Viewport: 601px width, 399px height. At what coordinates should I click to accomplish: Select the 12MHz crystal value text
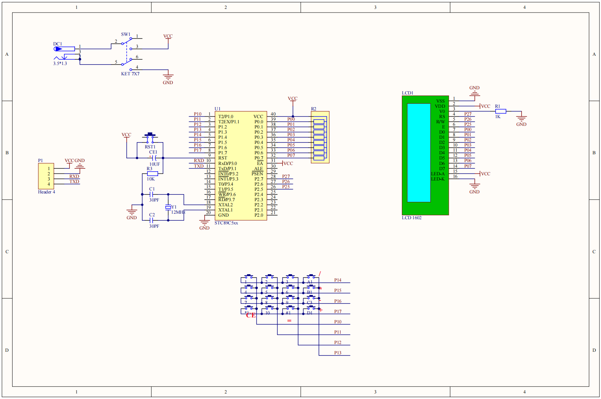pos(178,212)
